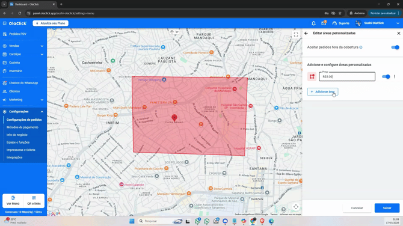403x226 pixels.
Task: Open Microsoft Edge from the taskbar
Action: (271, 221)
